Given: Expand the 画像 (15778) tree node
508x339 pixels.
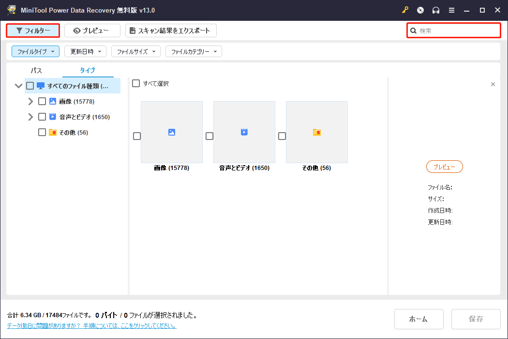Looking at the screenshot, I should [30, 101].
